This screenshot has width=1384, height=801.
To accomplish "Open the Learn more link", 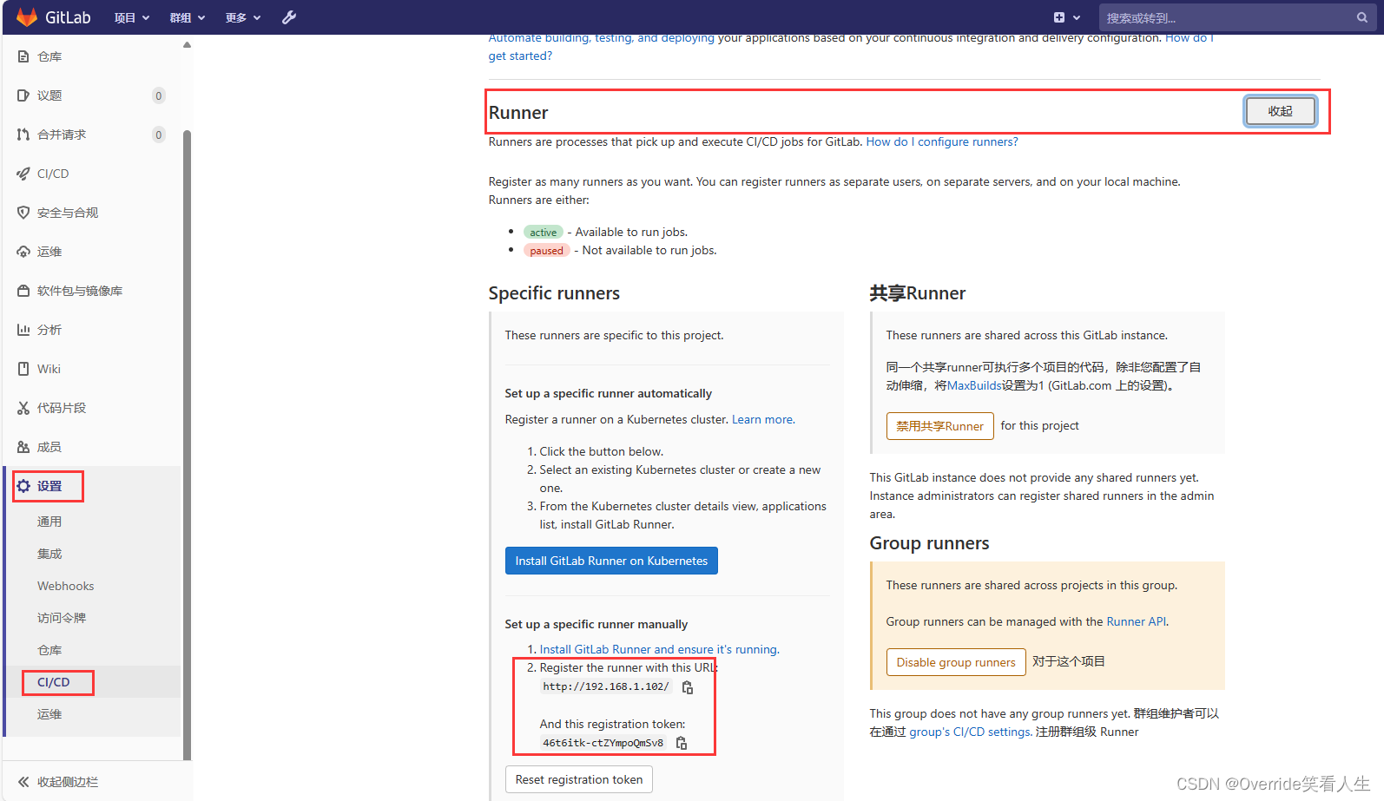I will pyautogui.click(x=763, y=419).
